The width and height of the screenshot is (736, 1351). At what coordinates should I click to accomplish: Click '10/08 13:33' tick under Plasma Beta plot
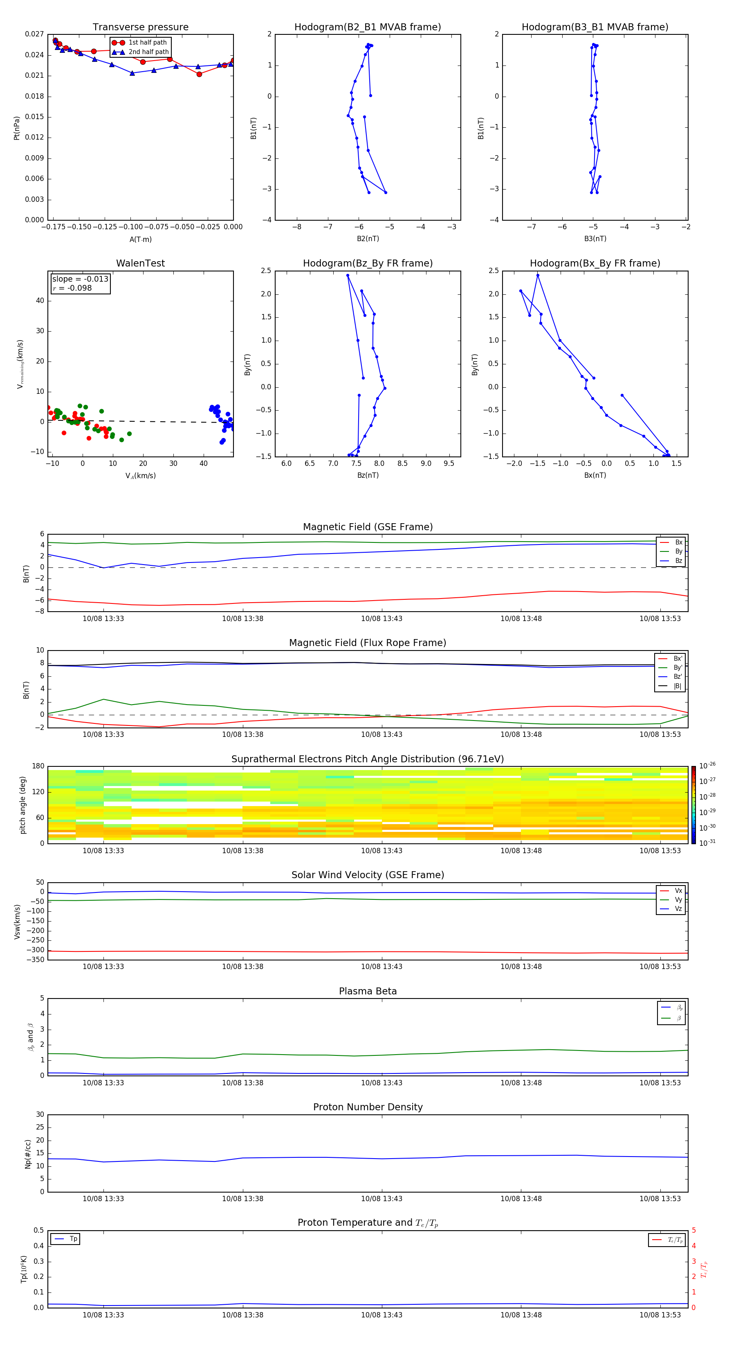(x=103, y=1082)
